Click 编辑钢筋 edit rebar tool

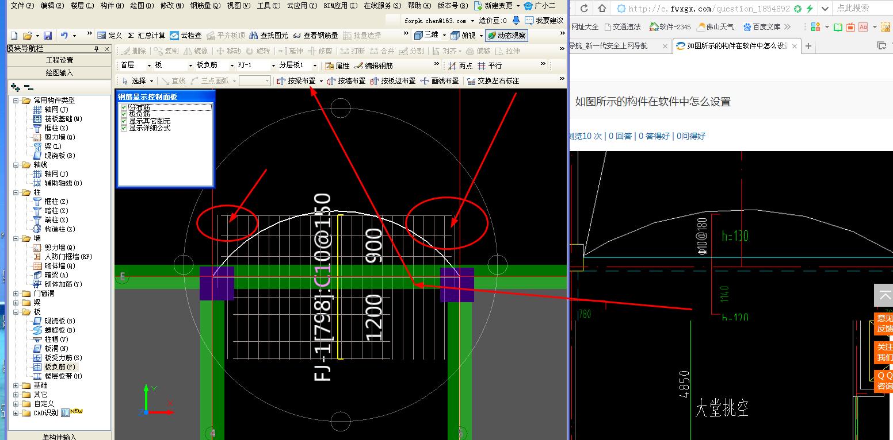click(x=374, y=66)
